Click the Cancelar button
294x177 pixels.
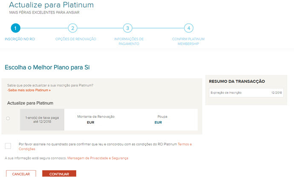pos(21,174)
